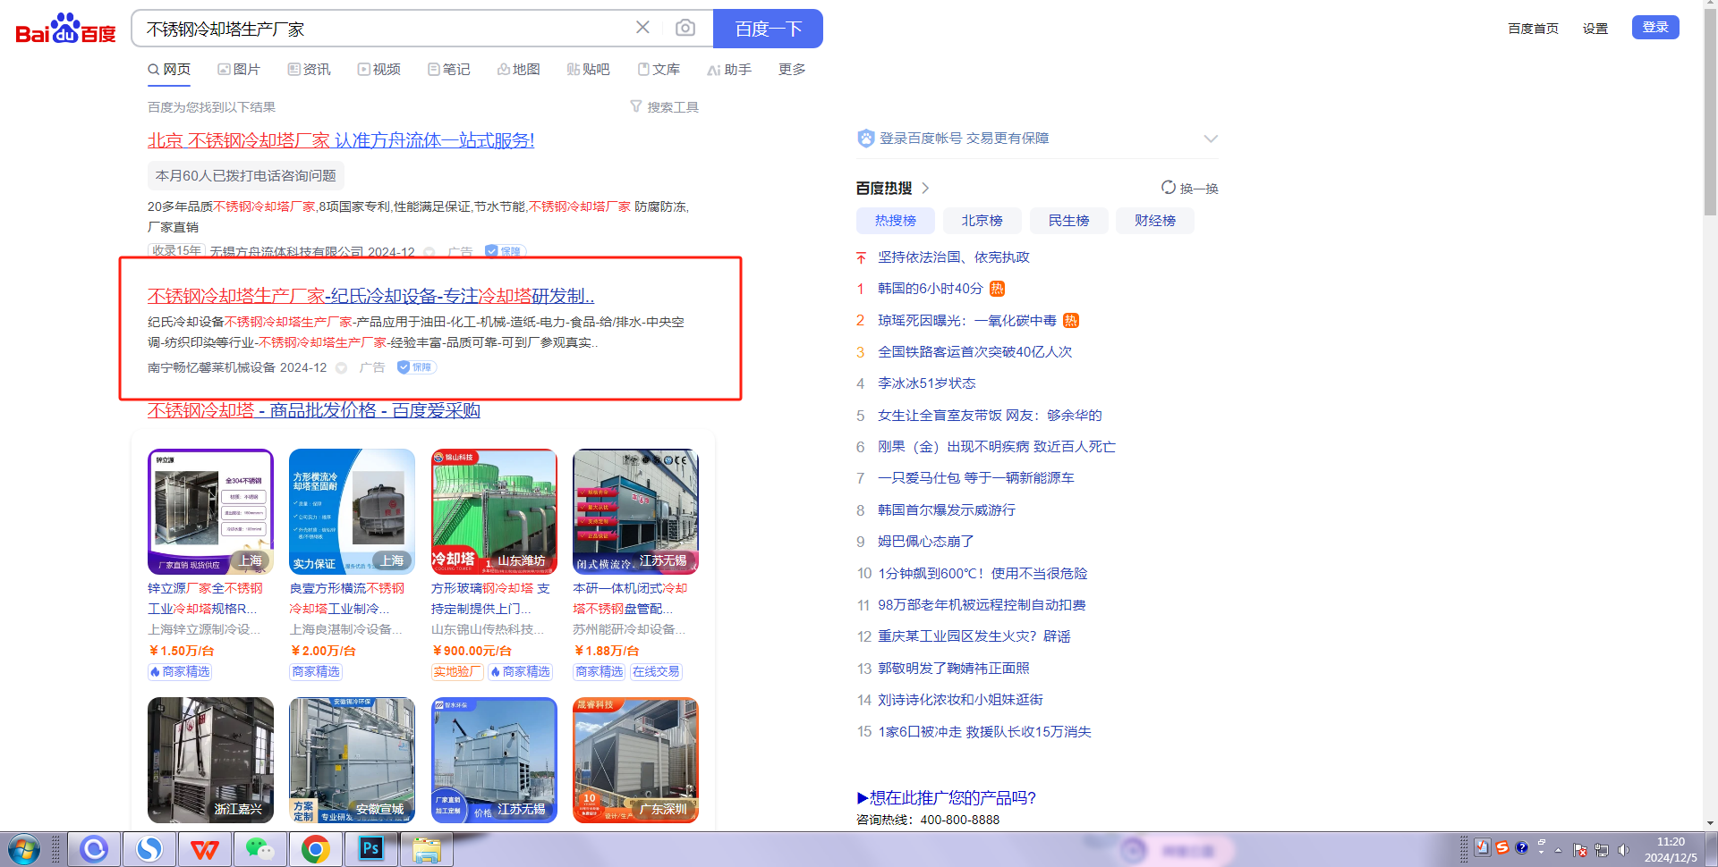Switch to the 贴吧 tab

(588, 69)
